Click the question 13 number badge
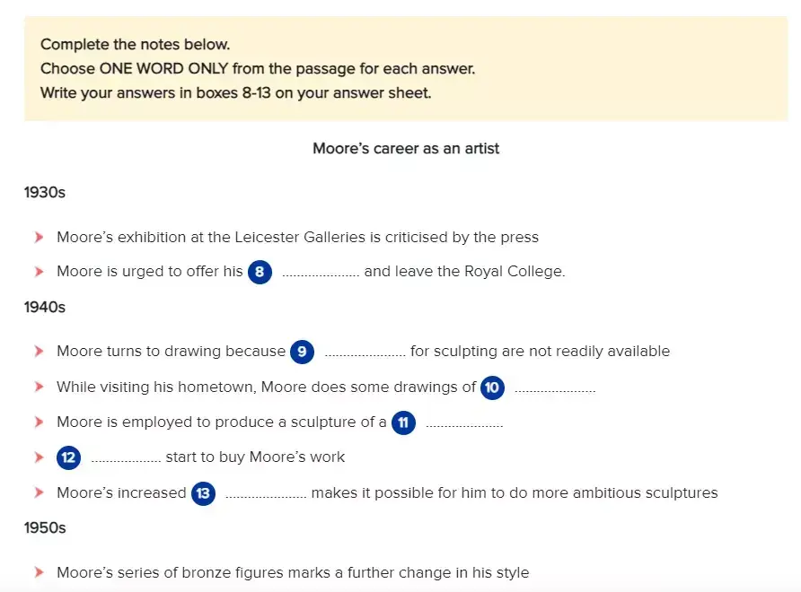The image size is (801, 592). pos(203,492)
